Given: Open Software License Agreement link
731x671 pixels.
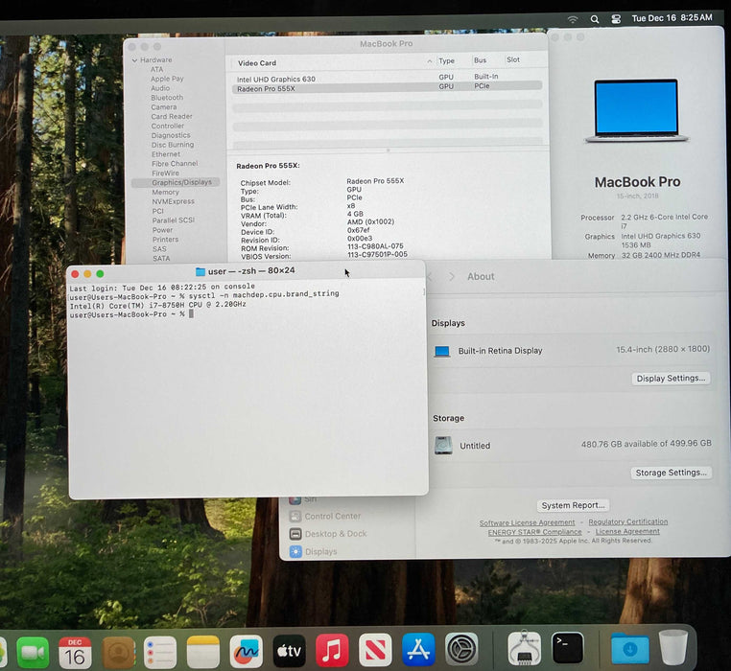Looking at the screenshot, I should click(x=528, y=522).
